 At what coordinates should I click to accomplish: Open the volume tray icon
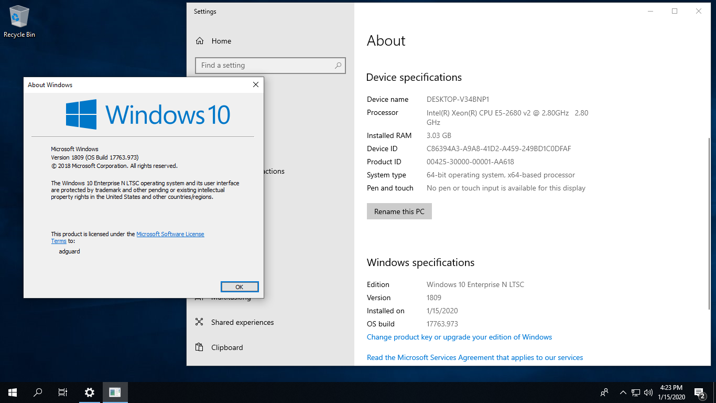pos(648,393)
